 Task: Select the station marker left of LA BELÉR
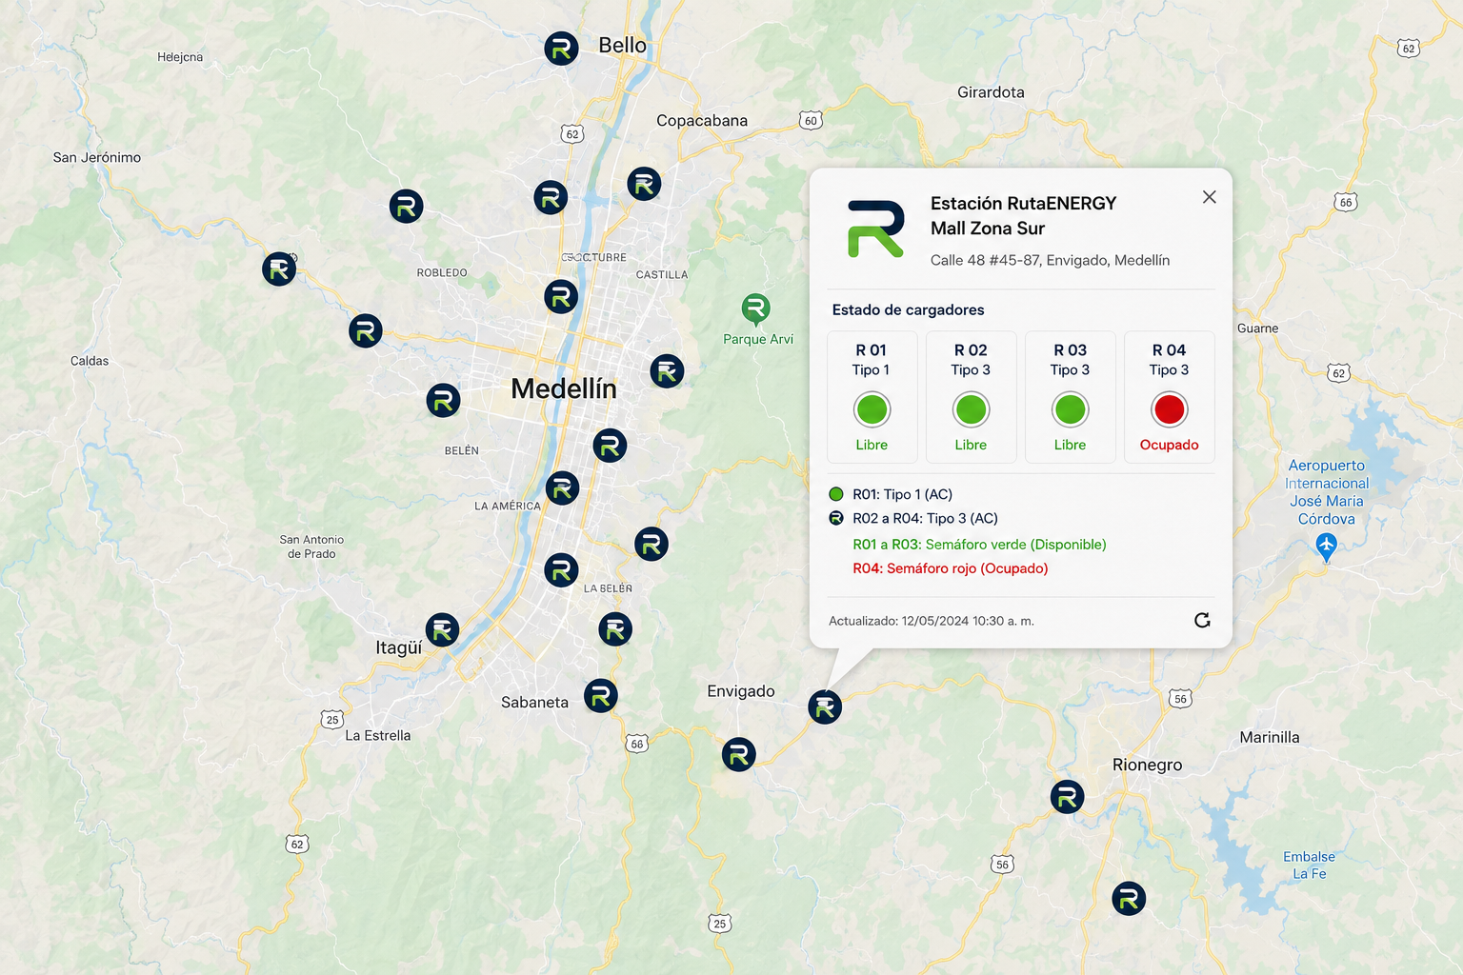coord(561,570)
